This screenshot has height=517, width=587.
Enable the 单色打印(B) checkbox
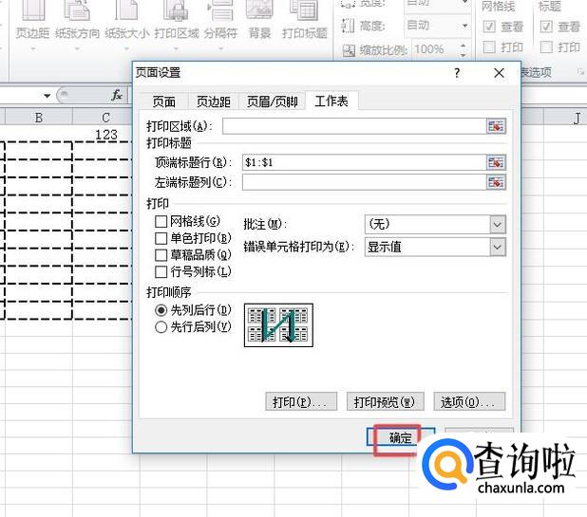[161, 238]
